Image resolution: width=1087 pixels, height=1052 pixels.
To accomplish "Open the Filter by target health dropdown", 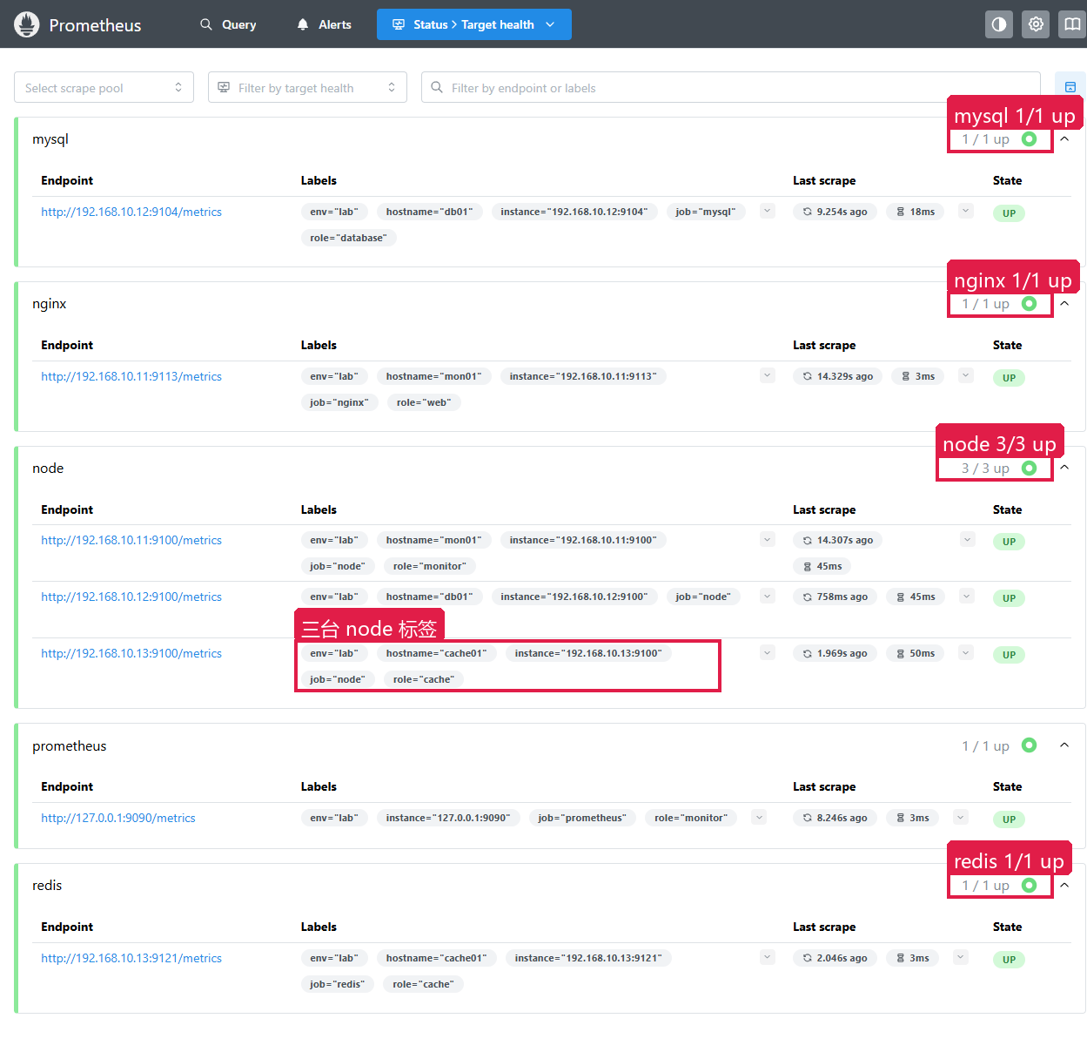I will [307, 87].
